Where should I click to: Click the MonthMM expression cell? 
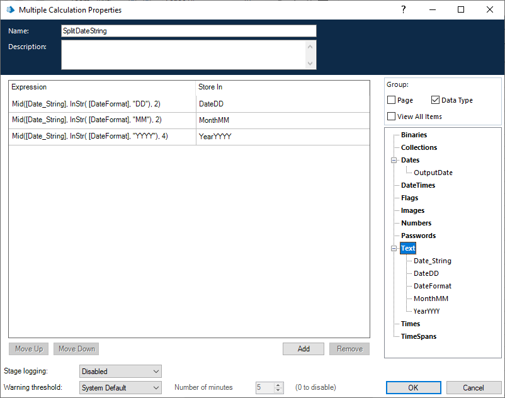(x=102, y=120)
